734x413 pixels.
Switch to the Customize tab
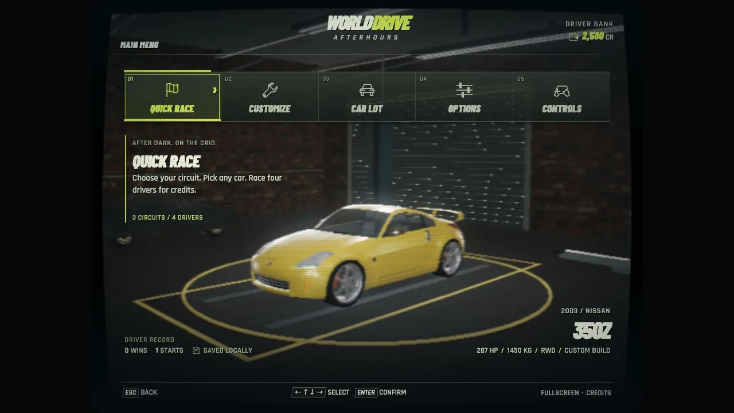[270, 97]
